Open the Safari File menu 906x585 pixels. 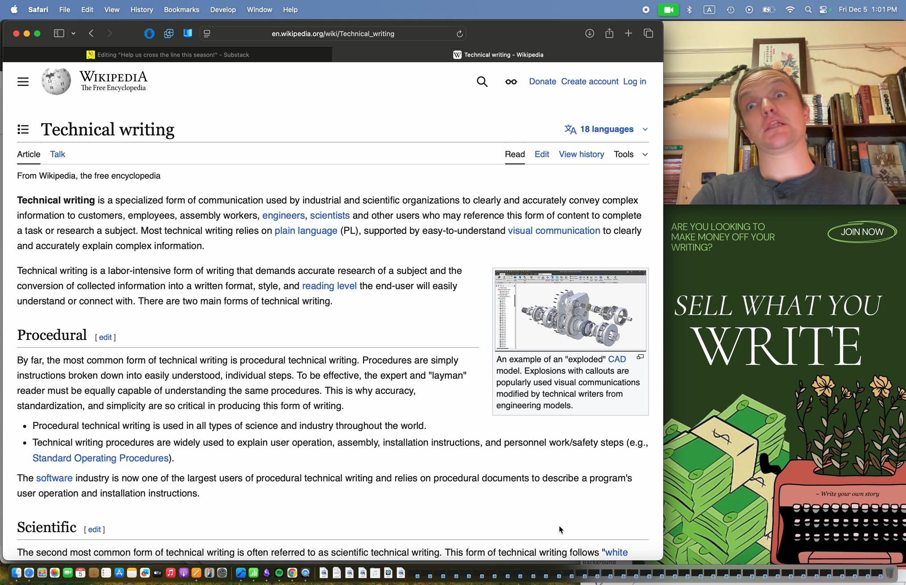click(x=65, y=10)
